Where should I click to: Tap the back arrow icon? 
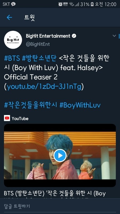[x=9, y=17]
